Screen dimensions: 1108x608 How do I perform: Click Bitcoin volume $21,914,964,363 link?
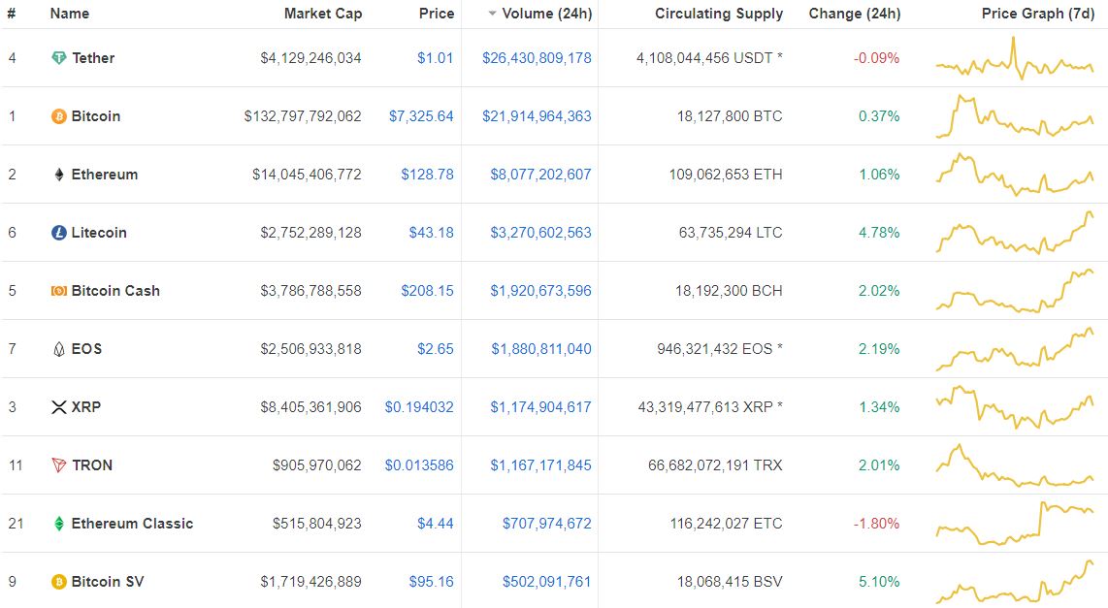pyautogui.click(x=538, y=115)
